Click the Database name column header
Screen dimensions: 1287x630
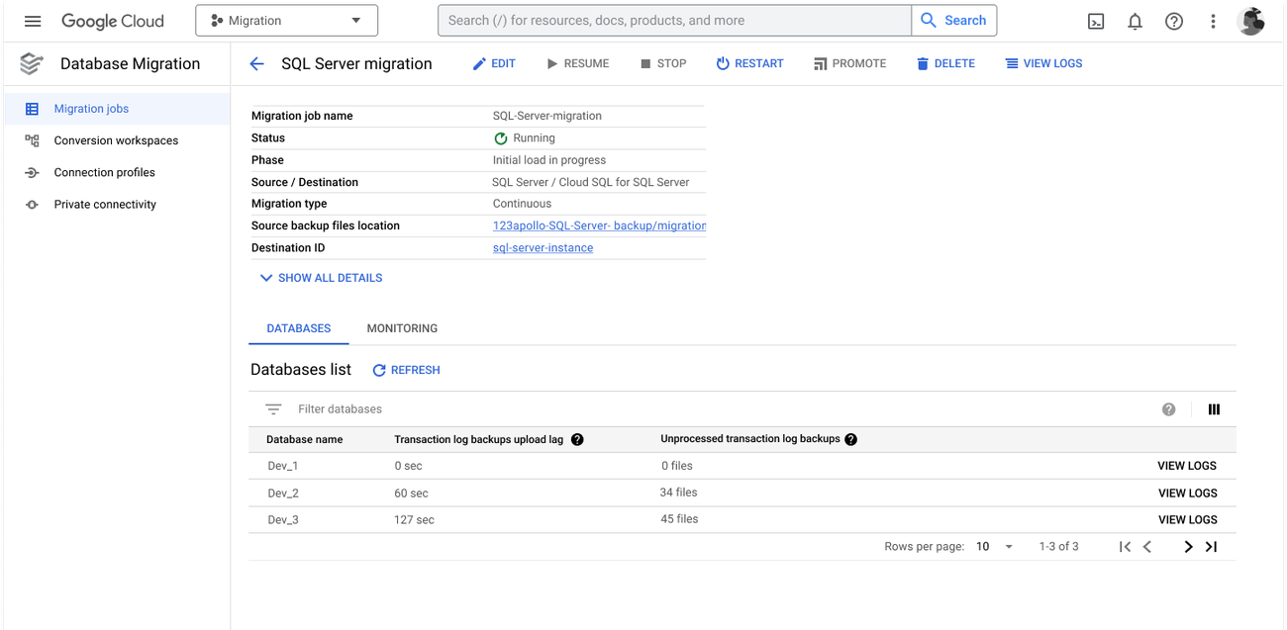tap(305, 439)
